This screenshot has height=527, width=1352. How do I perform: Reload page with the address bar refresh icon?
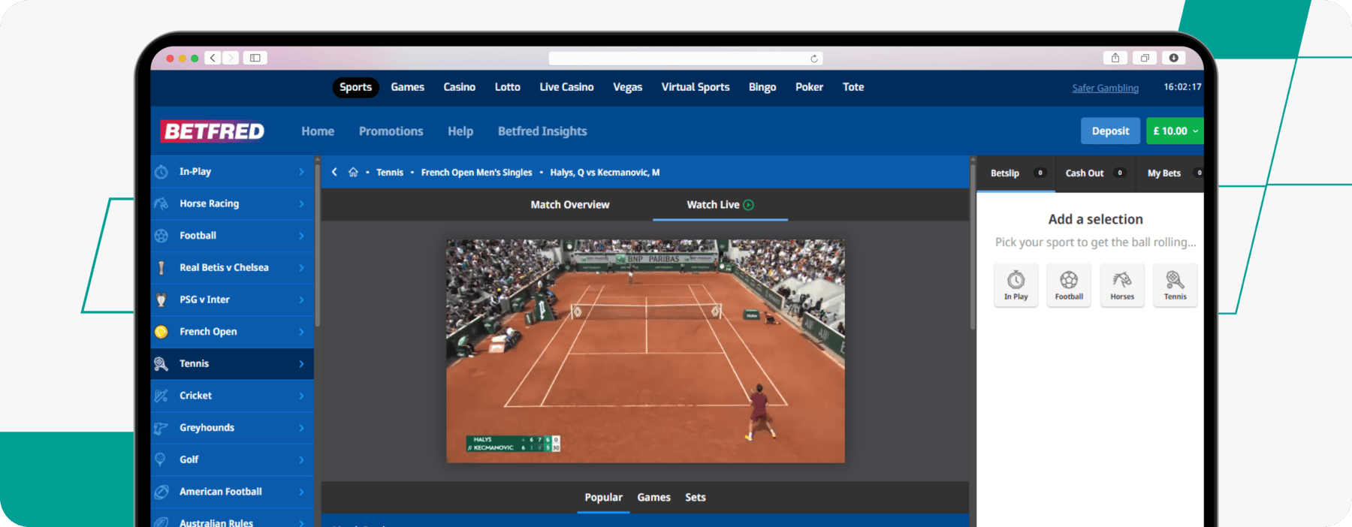coord(814,59)
